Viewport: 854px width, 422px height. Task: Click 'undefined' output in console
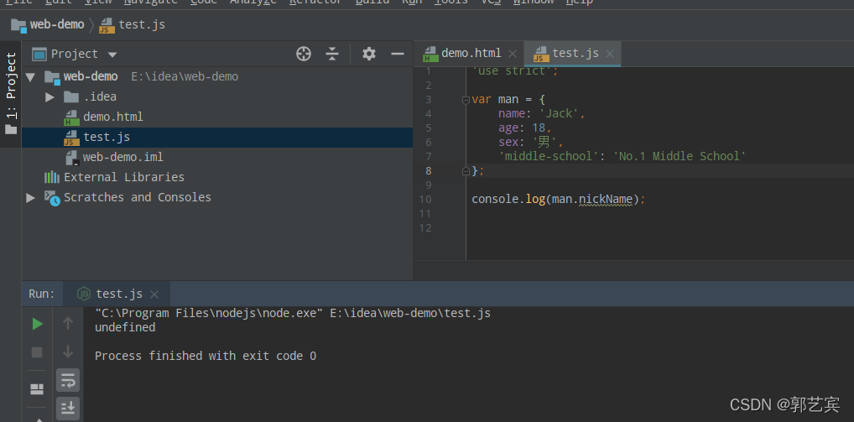[125, 327]
